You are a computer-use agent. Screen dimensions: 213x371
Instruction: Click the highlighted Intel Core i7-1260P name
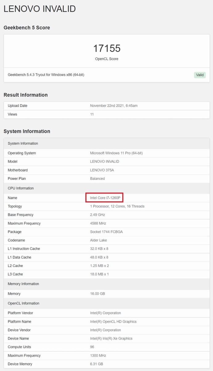(x=105, y=198)
